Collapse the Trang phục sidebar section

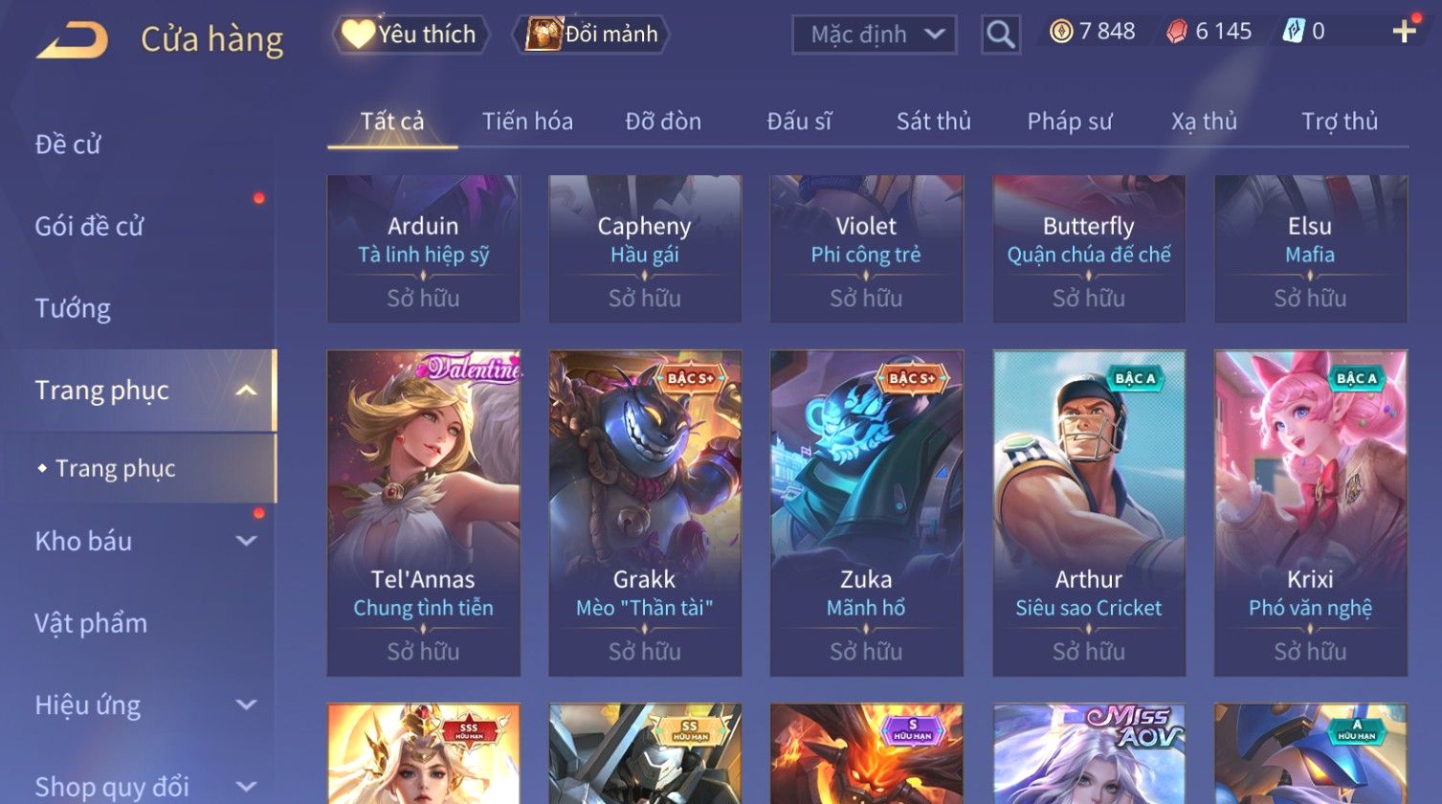pyautogui.click(x=246, y=391)
